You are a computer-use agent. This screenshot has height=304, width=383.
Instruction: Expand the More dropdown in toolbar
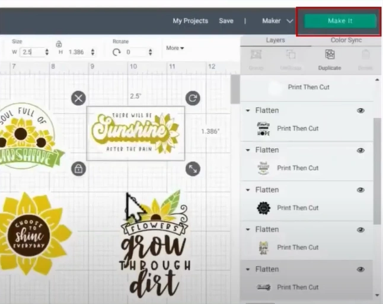pos(175,48)
